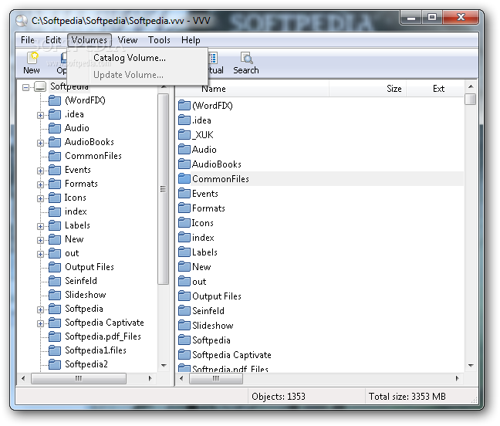Click the Events folder icon in file list
The image size is (500, 426).
pyautogui.click(x=184, y=194)
